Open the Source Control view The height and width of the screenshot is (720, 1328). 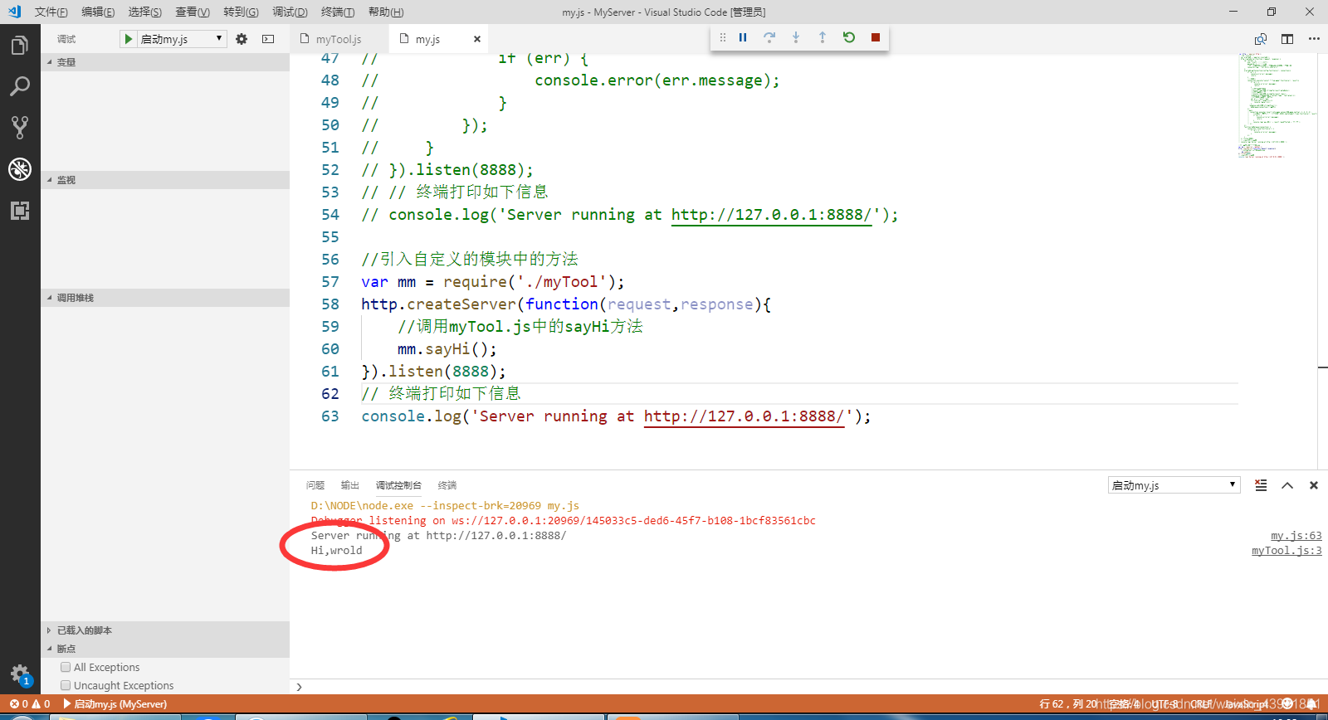(20, 127)
